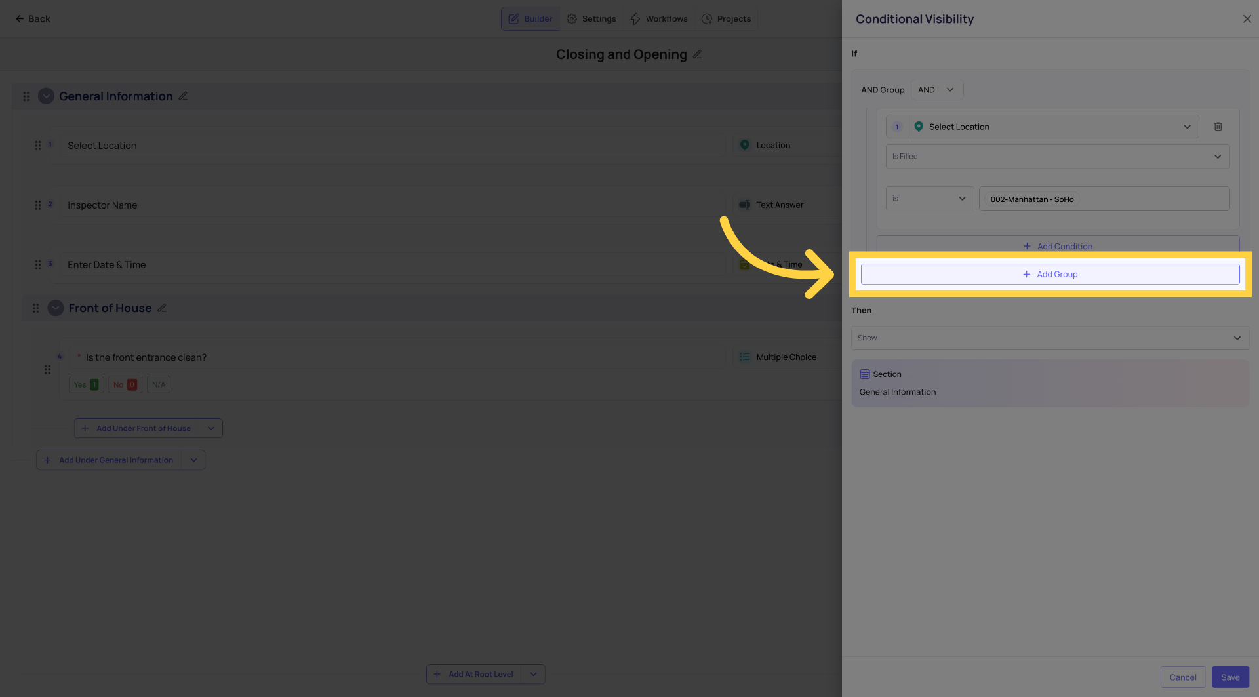The width and height of the screenshot is (1259, 697).
Task: Click the Add Group button
Action: tap(1050, 274)
